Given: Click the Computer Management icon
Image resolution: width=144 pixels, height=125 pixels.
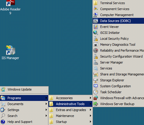Looking at the screenshot, I should coord(96,15).
